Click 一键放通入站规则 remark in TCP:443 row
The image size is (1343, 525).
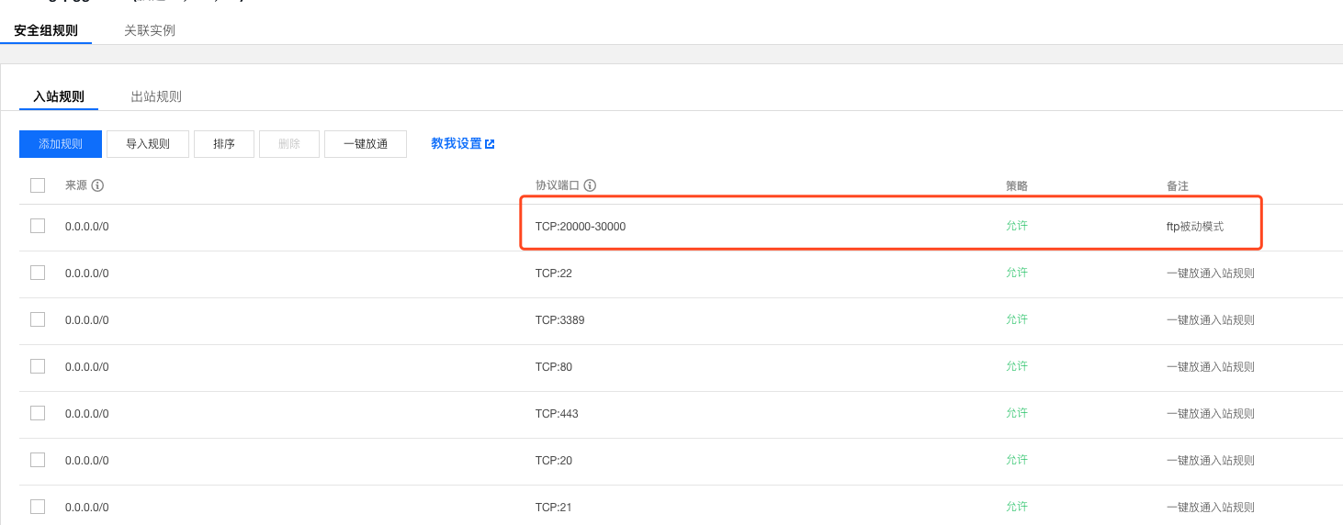coord(1211,414)
